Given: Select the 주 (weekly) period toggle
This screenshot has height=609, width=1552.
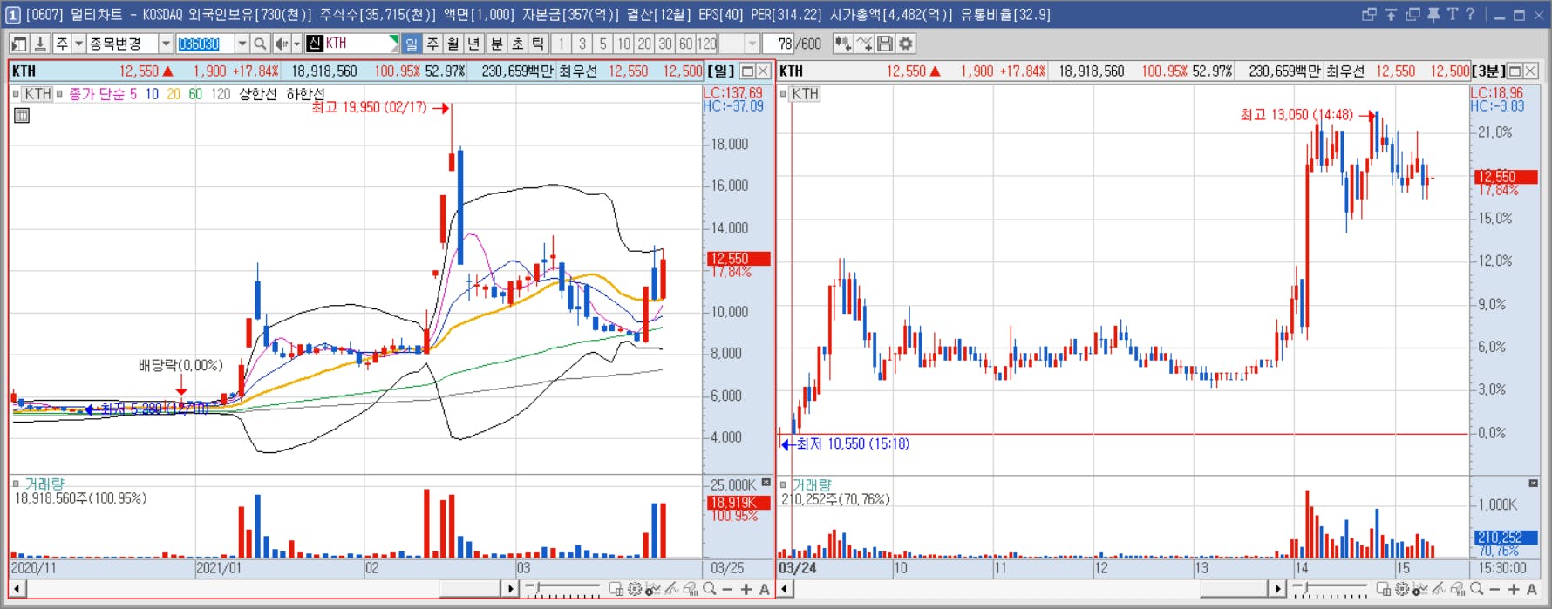Looking at the screenshot, I should coord(432,44).
